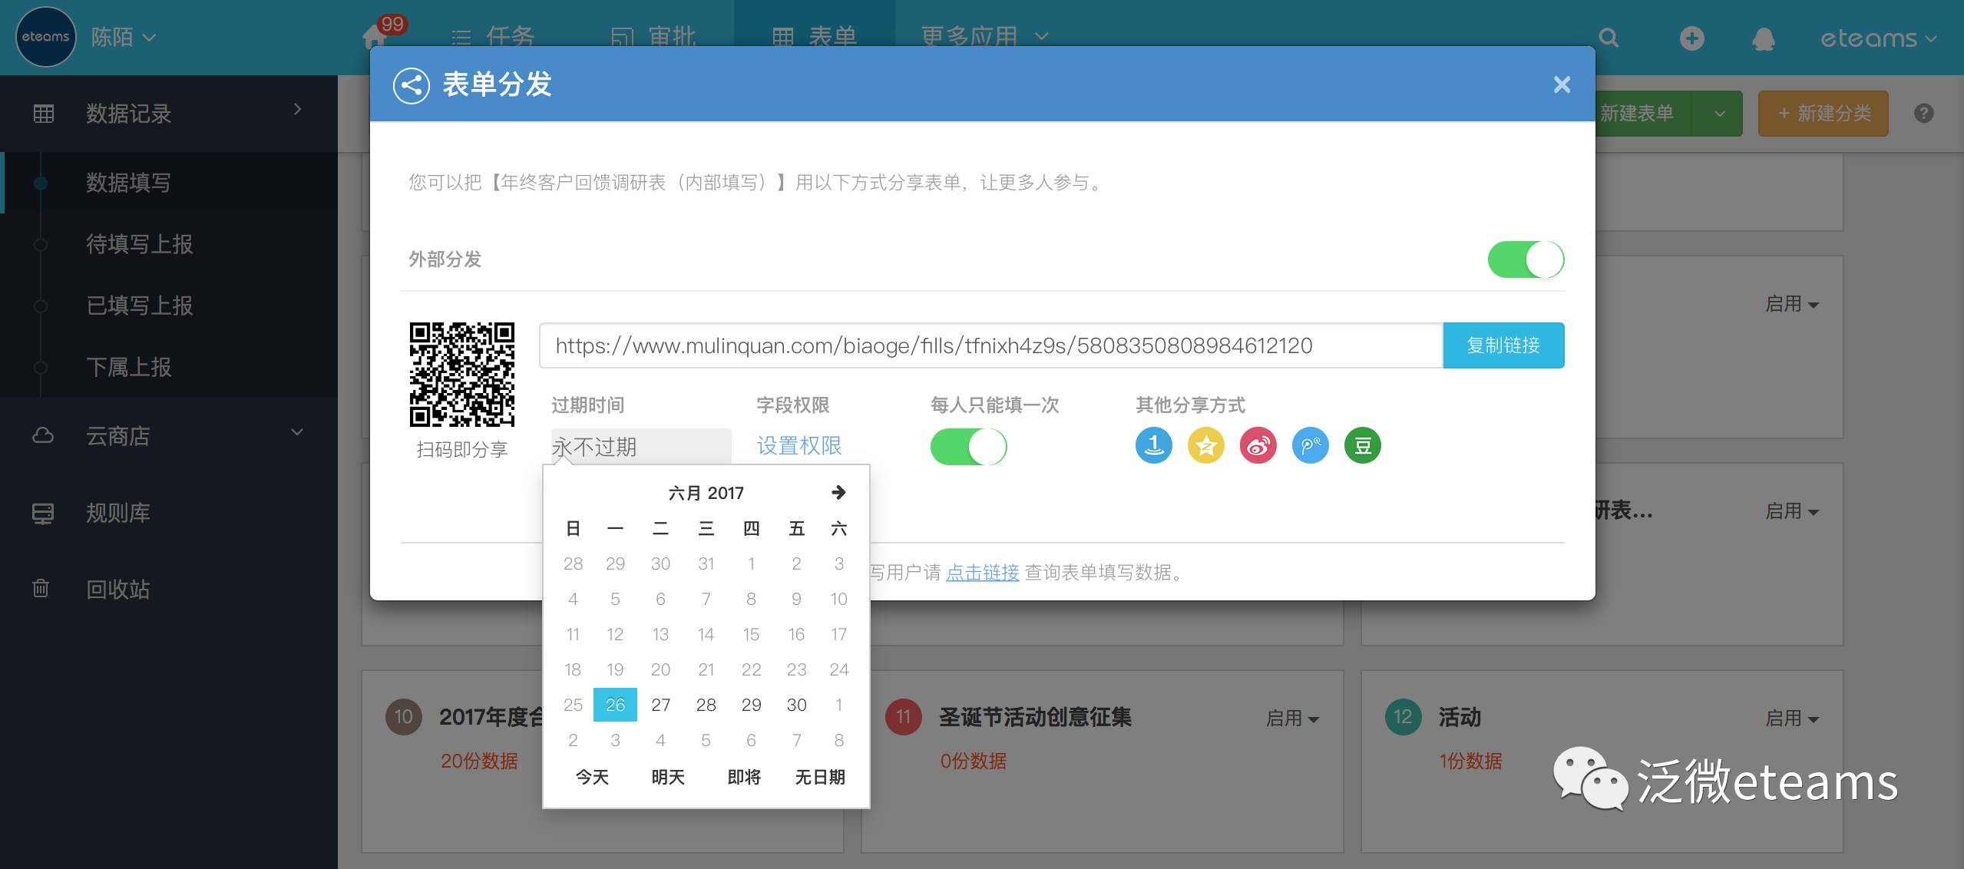Open the notification bell in top bar

click(1763, 38)
